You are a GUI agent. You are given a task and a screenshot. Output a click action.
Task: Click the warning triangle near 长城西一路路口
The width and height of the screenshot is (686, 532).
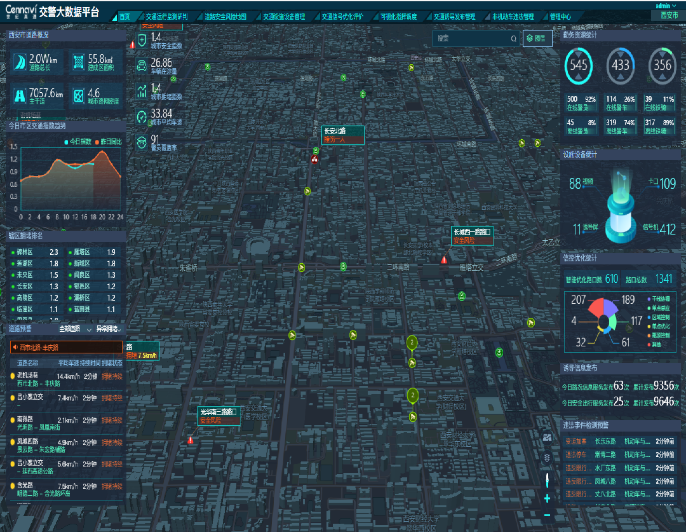[x=444, y=259]
